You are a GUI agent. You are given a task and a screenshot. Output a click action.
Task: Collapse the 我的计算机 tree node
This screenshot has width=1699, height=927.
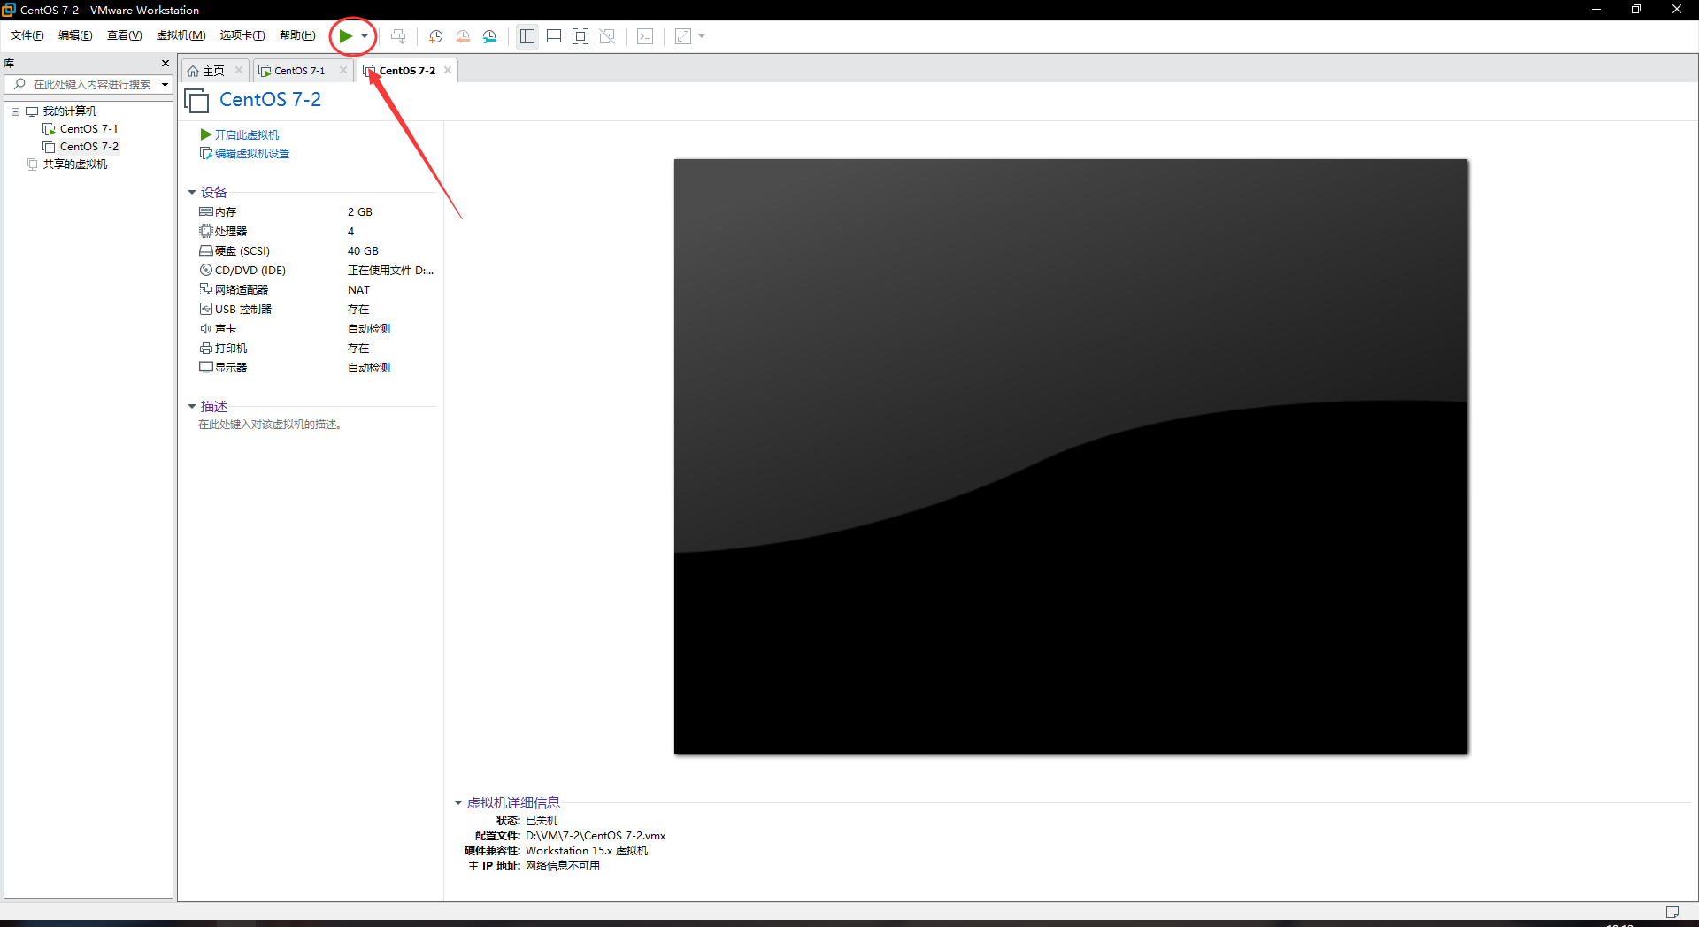pos(15,111)
